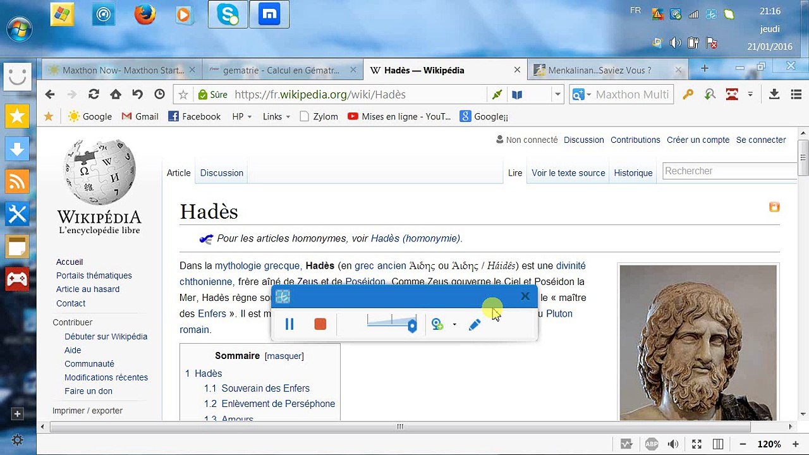The image size is (809, 455).
Task: Open the zoom tool dropdown arrow in recorder
Action: (x=454, y=325)
